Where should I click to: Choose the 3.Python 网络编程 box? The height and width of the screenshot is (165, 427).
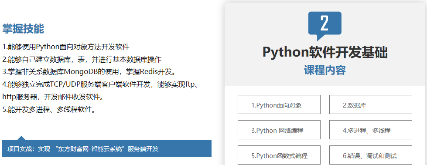pyautogui.click(x=279, y=130)
